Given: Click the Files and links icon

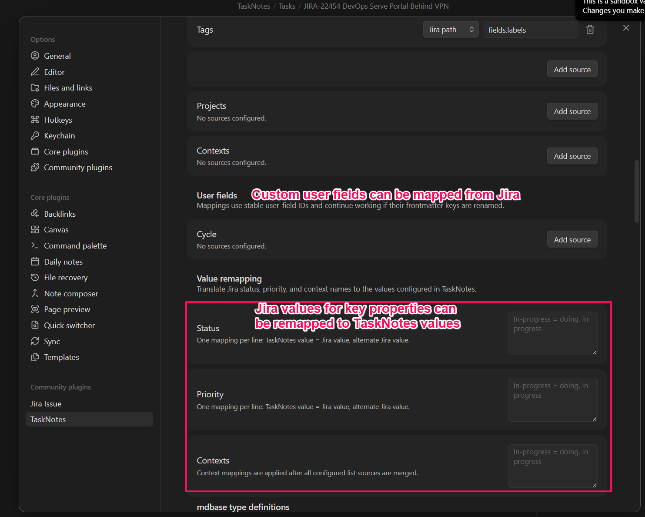Looking at the screenshot, I should (35, 87).
